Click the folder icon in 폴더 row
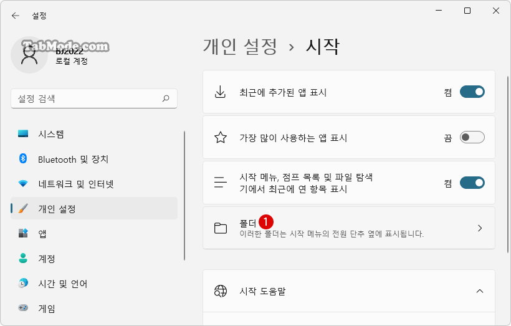The height and width of the screenshot is (326, 511). coord(221,228)
